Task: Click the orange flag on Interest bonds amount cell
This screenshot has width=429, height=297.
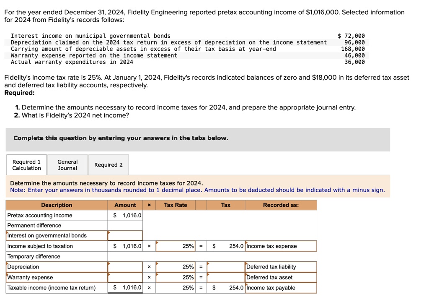Action: click(110, 232)
